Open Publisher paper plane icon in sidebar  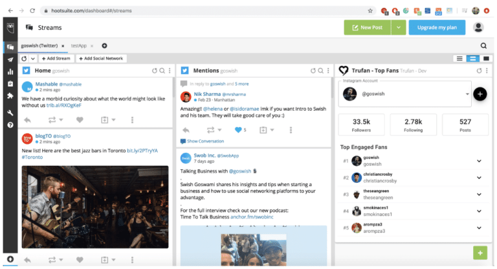(10, 60)
